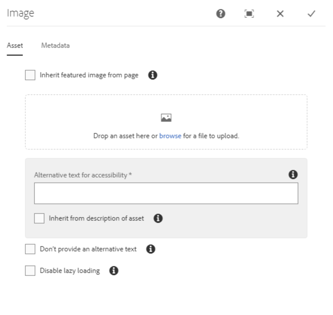Click the browse link to upload file

(170, 136)
